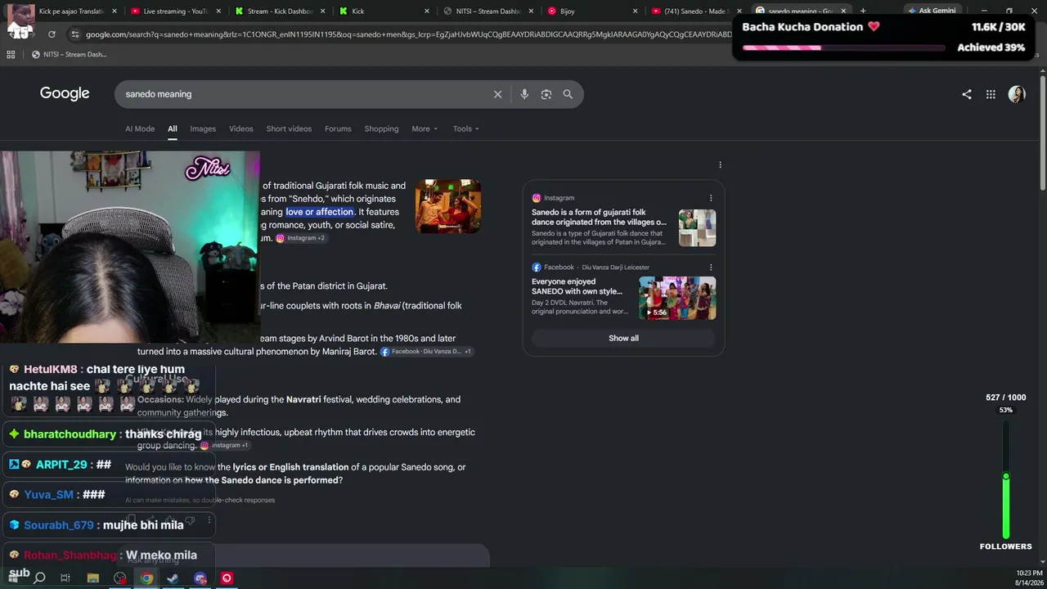Reload the page in Chrome
Screen dimensions: 1047x589
pyautogui.click(x=52, y=34)
